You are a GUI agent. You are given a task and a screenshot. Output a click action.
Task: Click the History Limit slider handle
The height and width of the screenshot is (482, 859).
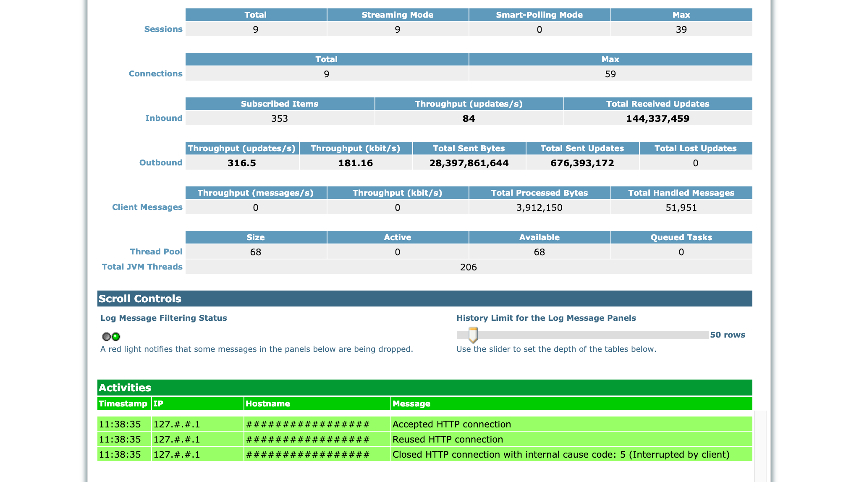coord(473,335)
